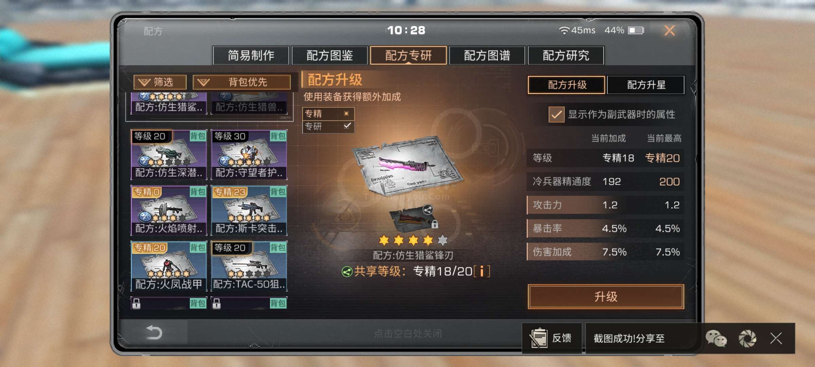The height and width of the screenshot is (367, 815).
Task: Select the TAC-50 sniper recipe card
Action: (249, 266)
